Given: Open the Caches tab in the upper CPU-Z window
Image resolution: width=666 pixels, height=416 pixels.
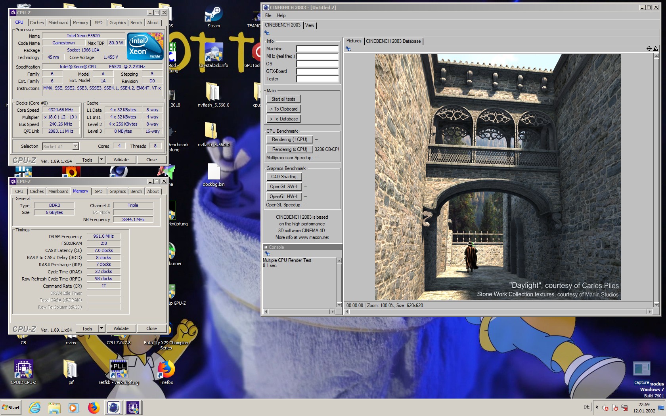Looking at the screenshot, I should (x=37, y=23).
